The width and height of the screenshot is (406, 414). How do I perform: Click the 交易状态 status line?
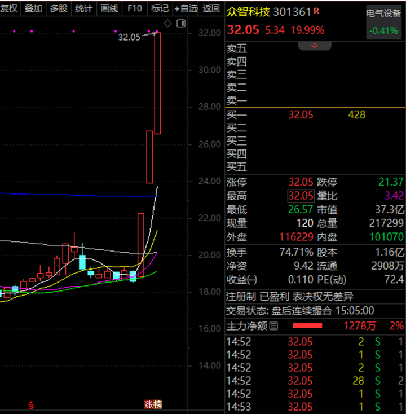tap(300, 311)
